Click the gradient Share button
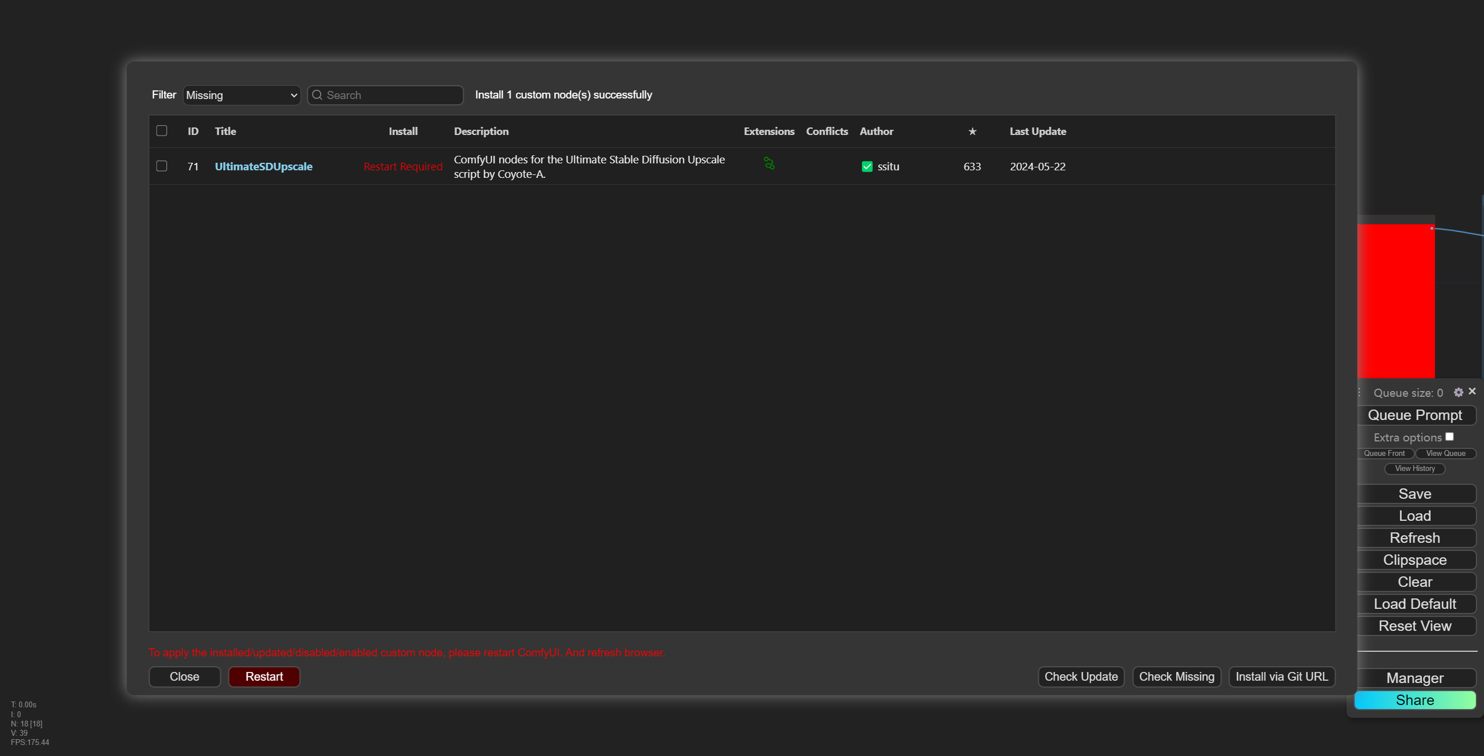Screen dimensions: 1484x756 pos(1415,700)
